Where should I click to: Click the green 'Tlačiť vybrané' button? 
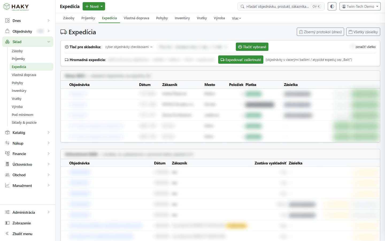pyautogui.click(x=252, y=47)
